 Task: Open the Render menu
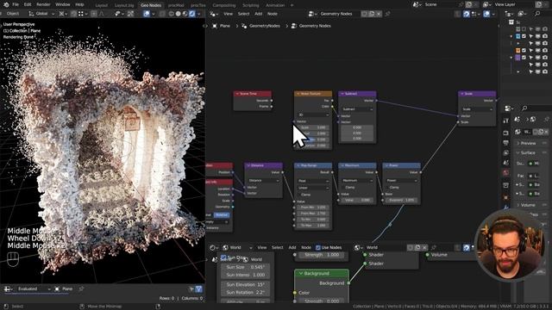(43, 4)
